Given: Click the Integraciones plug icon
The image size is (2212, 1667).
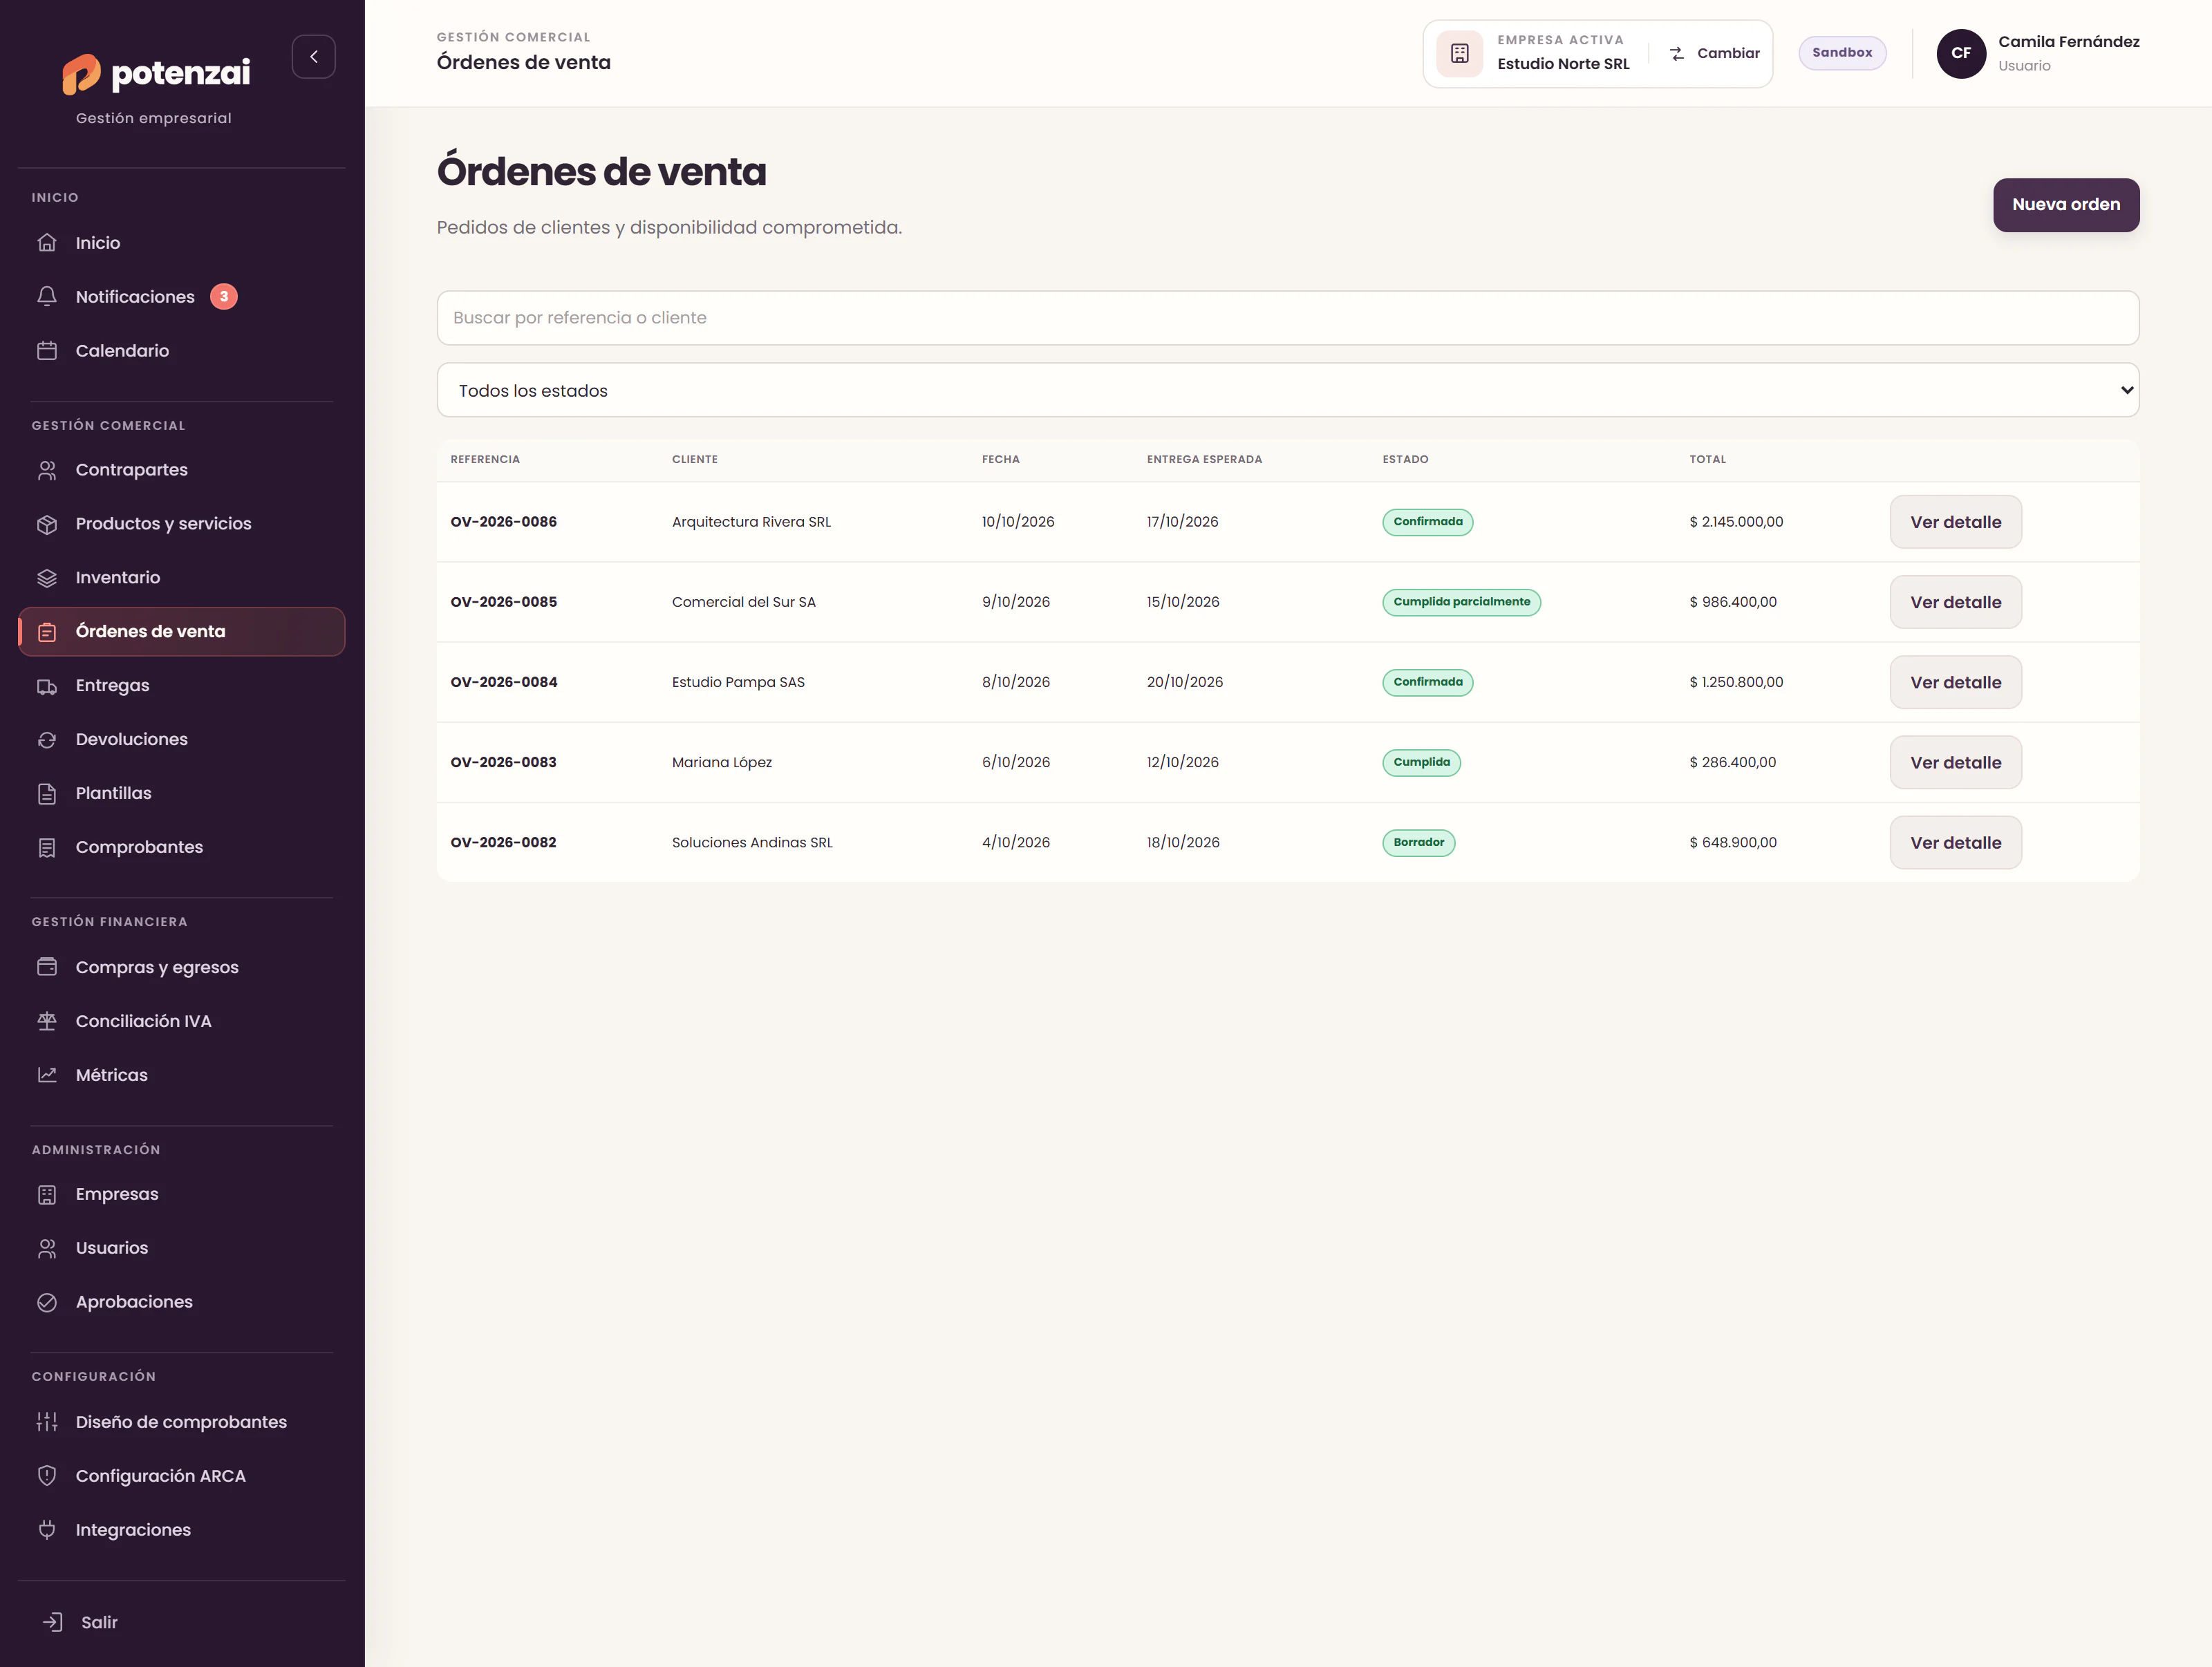Looking at the screenshot, I should click(x=47, y=1530).
